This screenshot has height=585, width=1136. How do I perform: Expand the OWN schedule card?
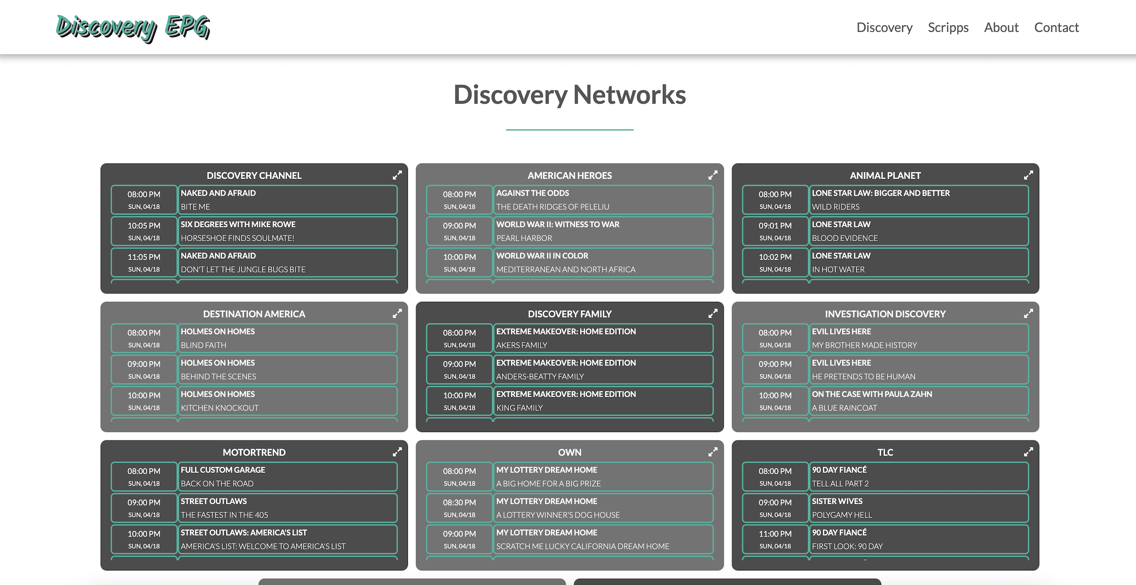coord(713,452)
